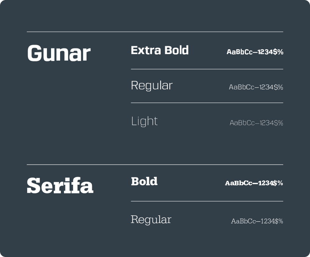Click the Serifa Regular sample glyphs

[257, 221]
